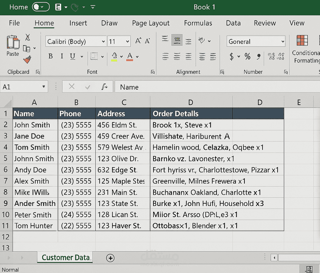Image resolution: width=320 pixels, height=273 pixels.
Task: Open Borders dropdown arrow
Action: click(103, 57)
